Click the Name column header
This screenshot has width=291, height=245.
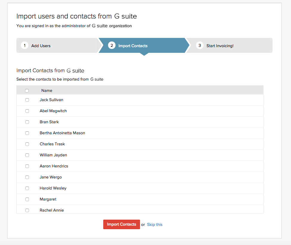(x=47, y=90)
